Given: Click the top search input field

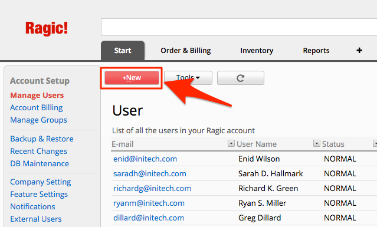Looking at the screenshot, I should [x=239, y=27].
